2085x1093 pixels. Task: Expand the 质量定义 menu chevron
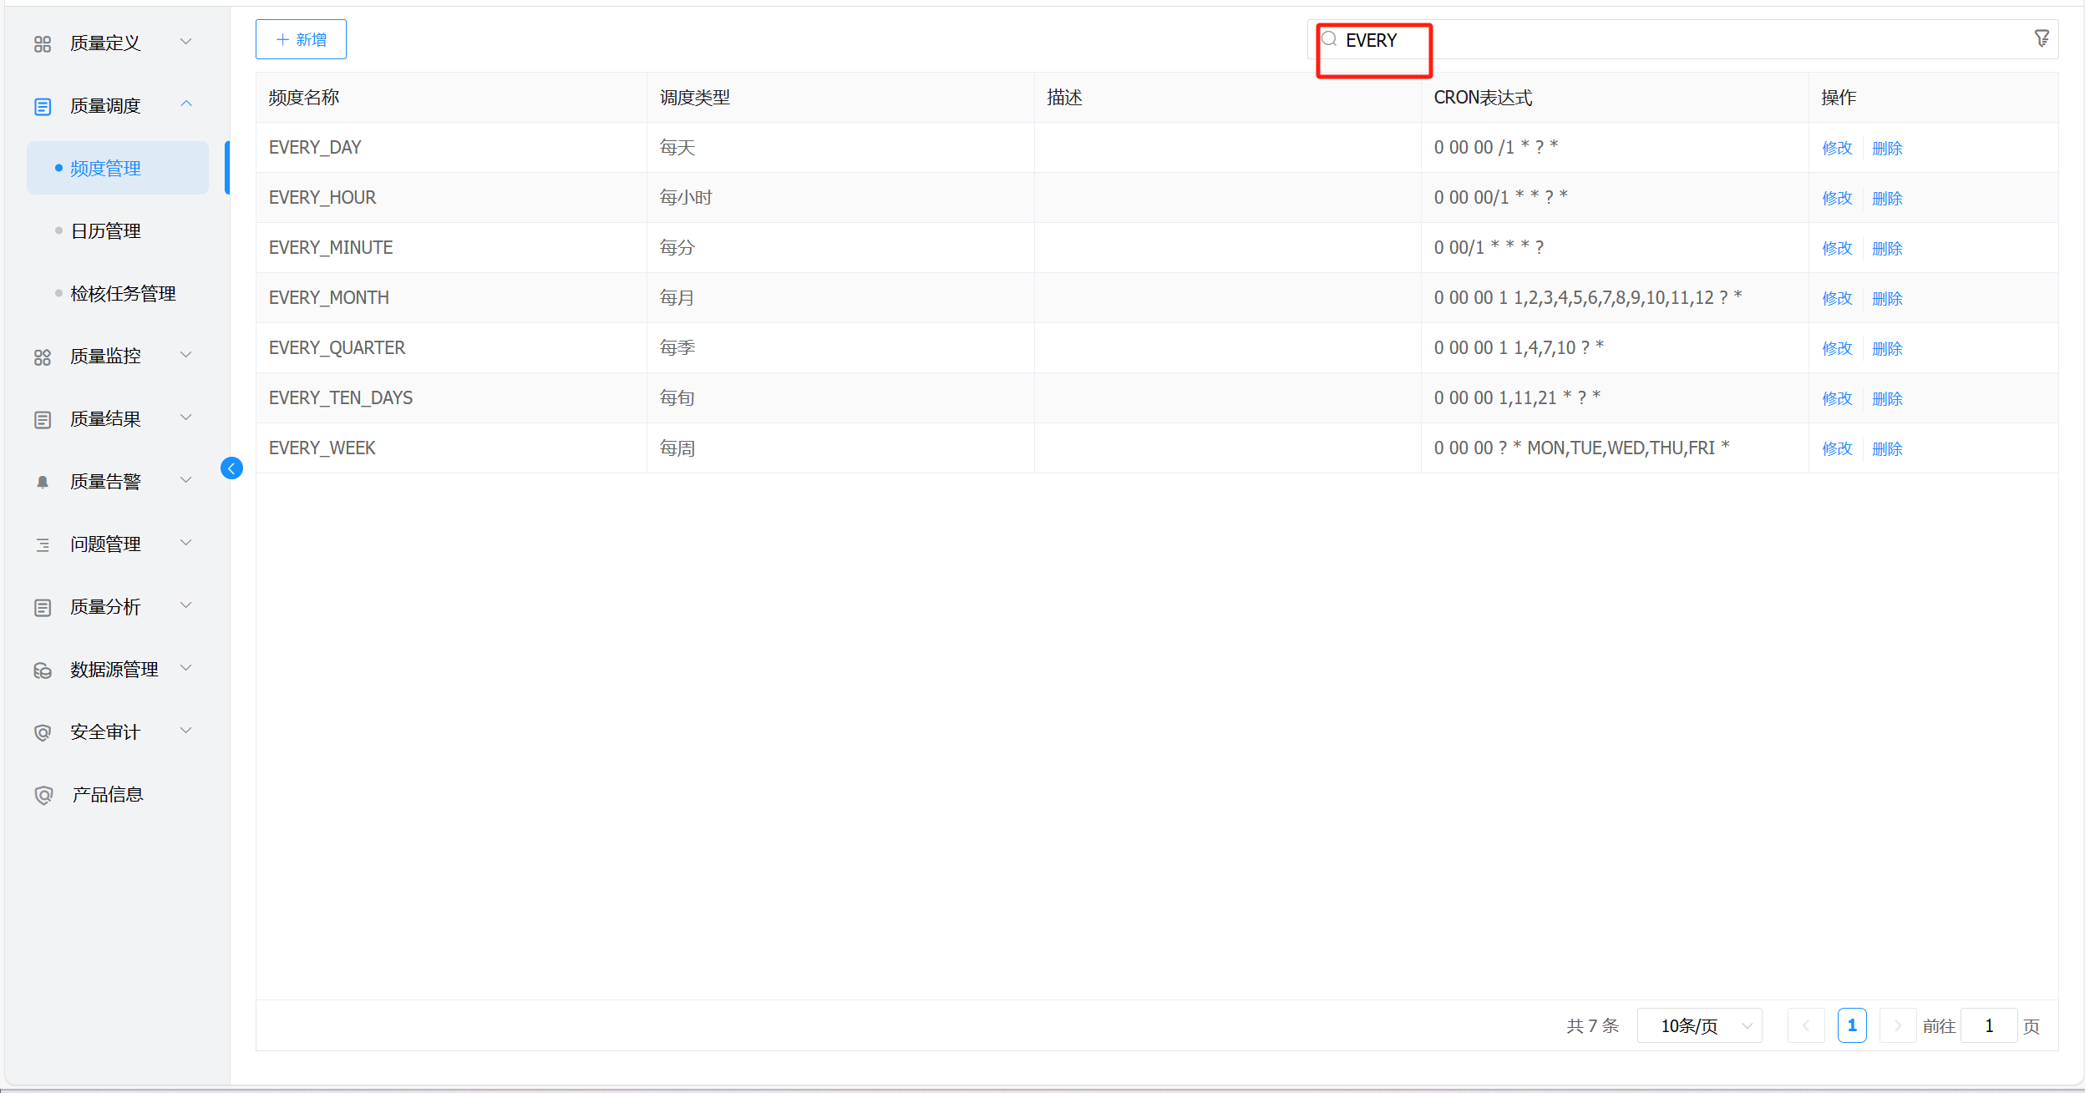[186, 42]
